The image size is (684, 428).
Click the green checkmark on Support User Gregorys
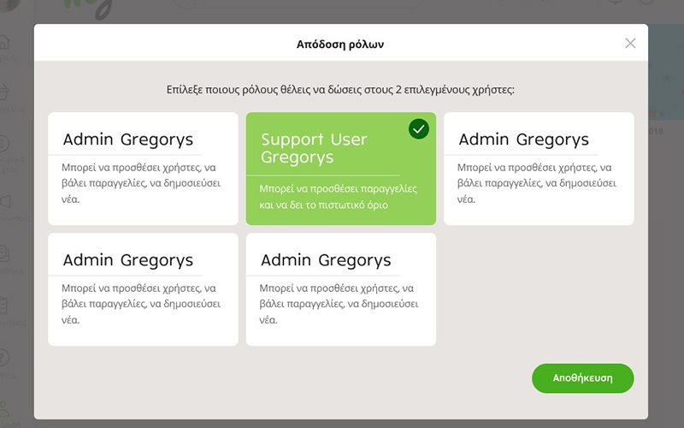coord(418,129)
